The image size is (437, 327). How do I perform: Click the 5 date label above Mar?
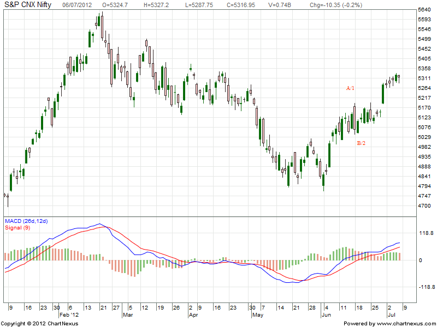coord(131,308)
